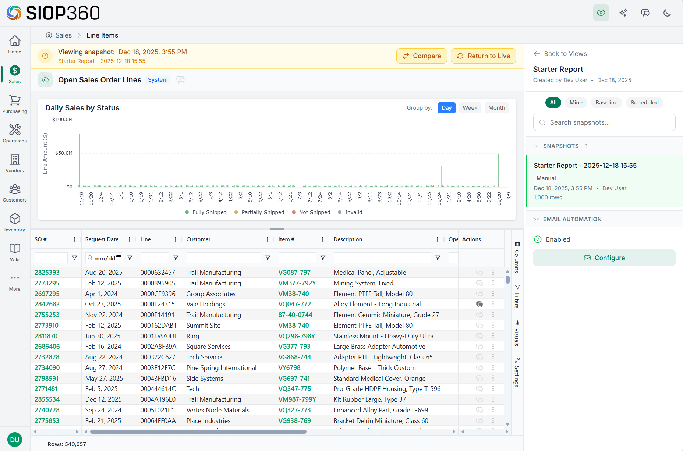683x451 pixels.
Task: Open the chat/comments icon in the header
Action: coord(645,13)
